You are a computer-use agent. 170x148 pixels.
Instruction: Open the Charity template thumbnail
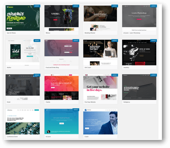click(x=61, y=87)
